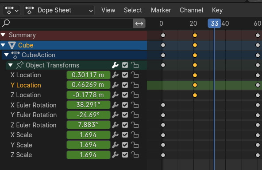Image resolution: width=262 pixels, height=170 pixels.
Task: Toggle modifiers wrench on Object Transforms
Action: coord(116,65)
